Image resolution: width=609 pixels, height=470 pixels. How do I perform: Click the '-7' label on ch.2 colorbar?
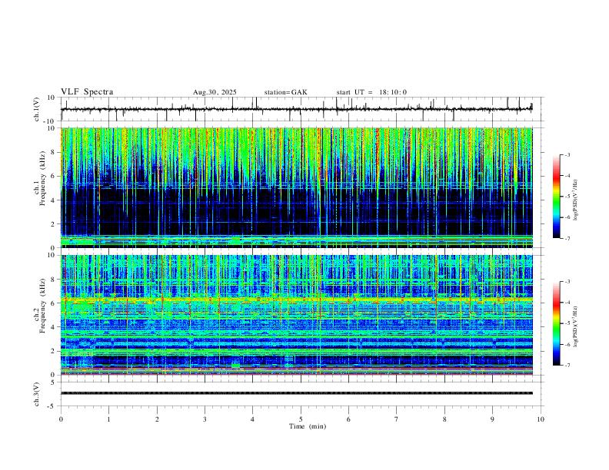567,366
